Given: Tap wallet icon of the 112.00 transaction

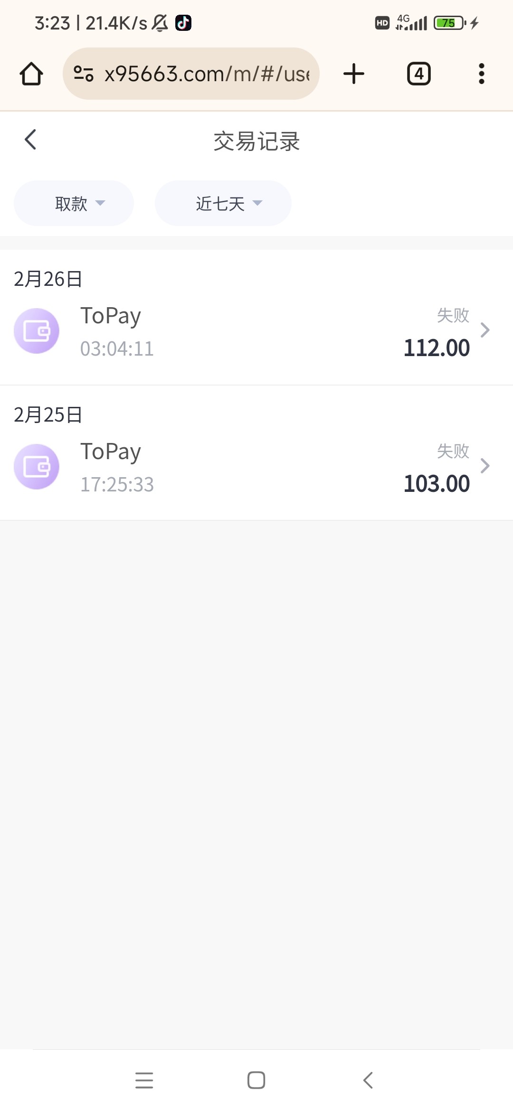Looking at the screenshot, I should point(37,331).
